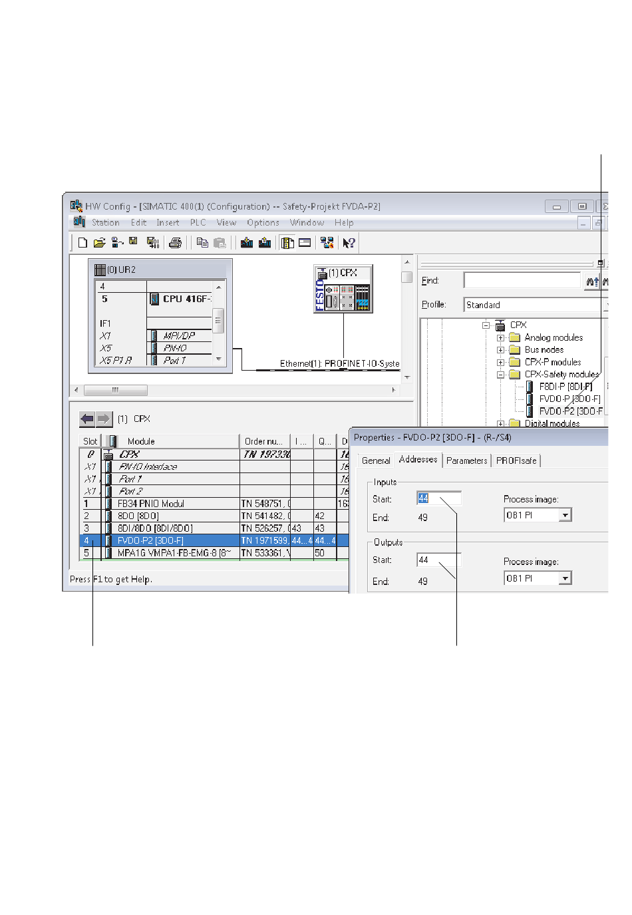Toggle the hardware Catalog toolbar icon
The width and height of the screenshot is (632, 915).
[x=287, y=243]
